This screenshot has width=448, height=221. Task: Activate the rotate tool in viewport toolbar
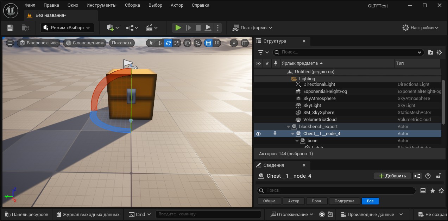pos(168,43)
